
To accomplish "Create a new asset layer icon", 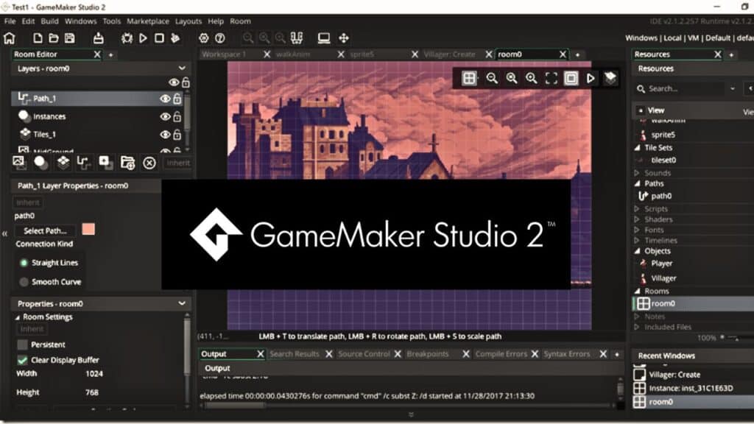I will (105, 163).
